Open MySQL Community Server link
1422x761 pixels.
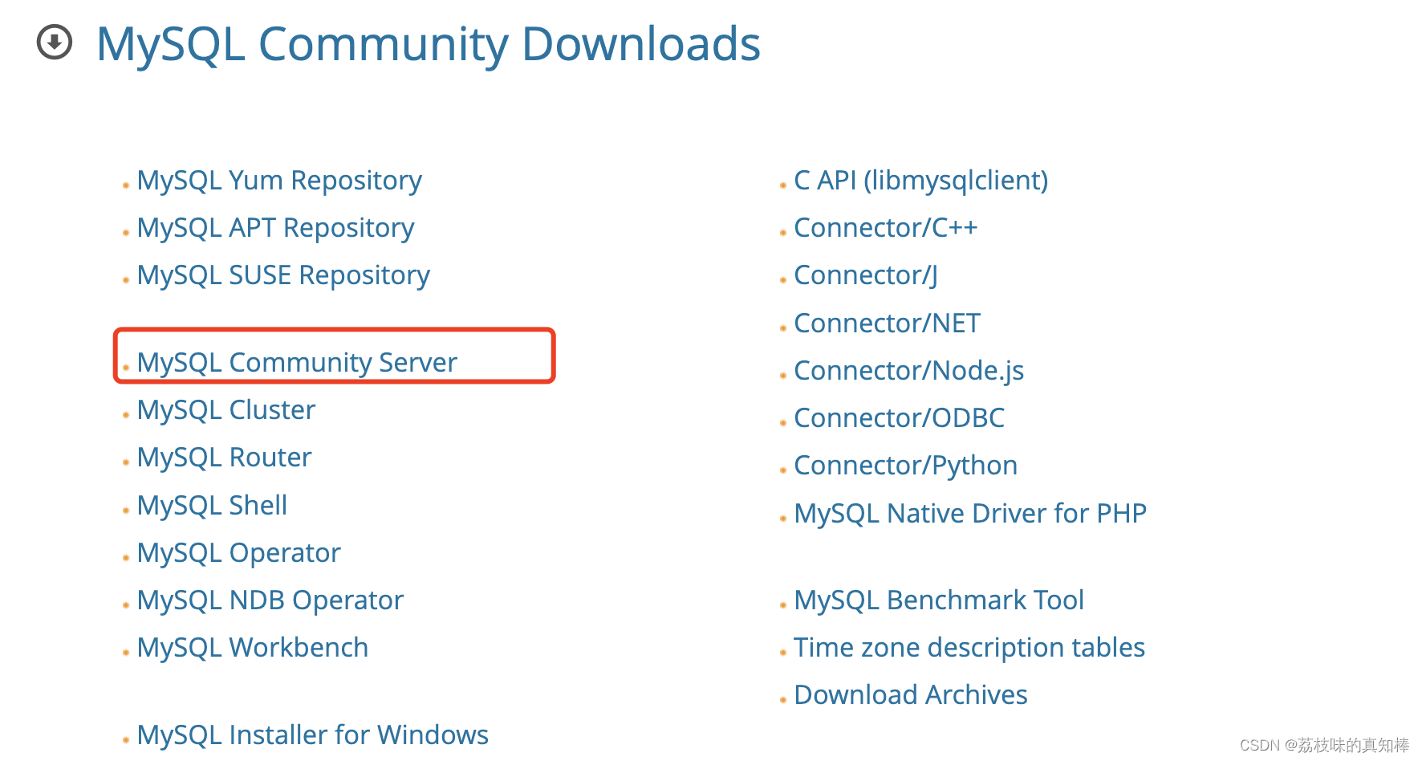(x=297, y=363)
